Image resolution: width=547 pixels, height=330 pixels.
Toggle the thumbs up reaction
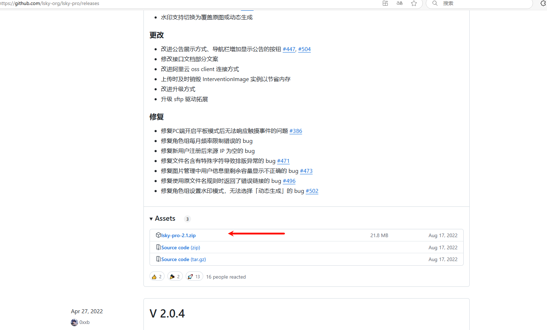[x=157, y=276]
